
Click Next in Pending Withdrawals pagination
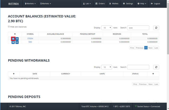[151, 84]
